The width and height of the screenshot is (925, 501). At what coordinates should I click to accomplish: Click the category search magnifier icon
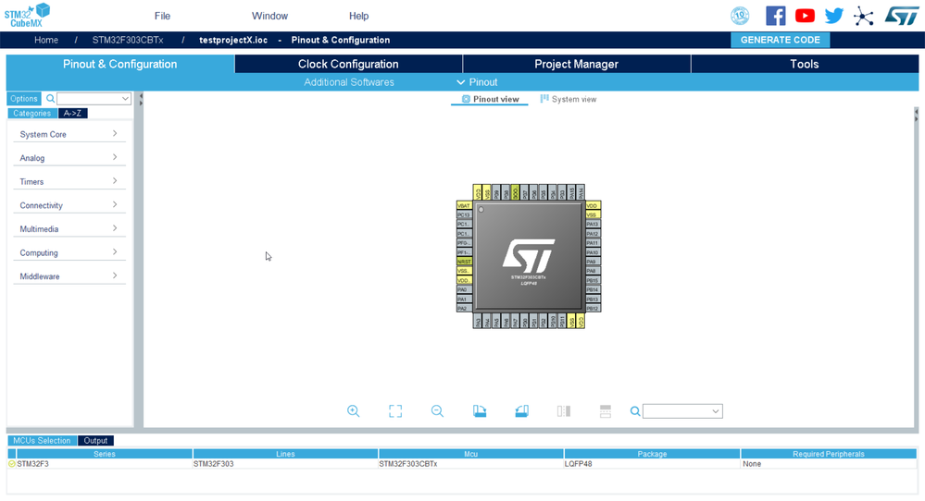coord(50,98)
